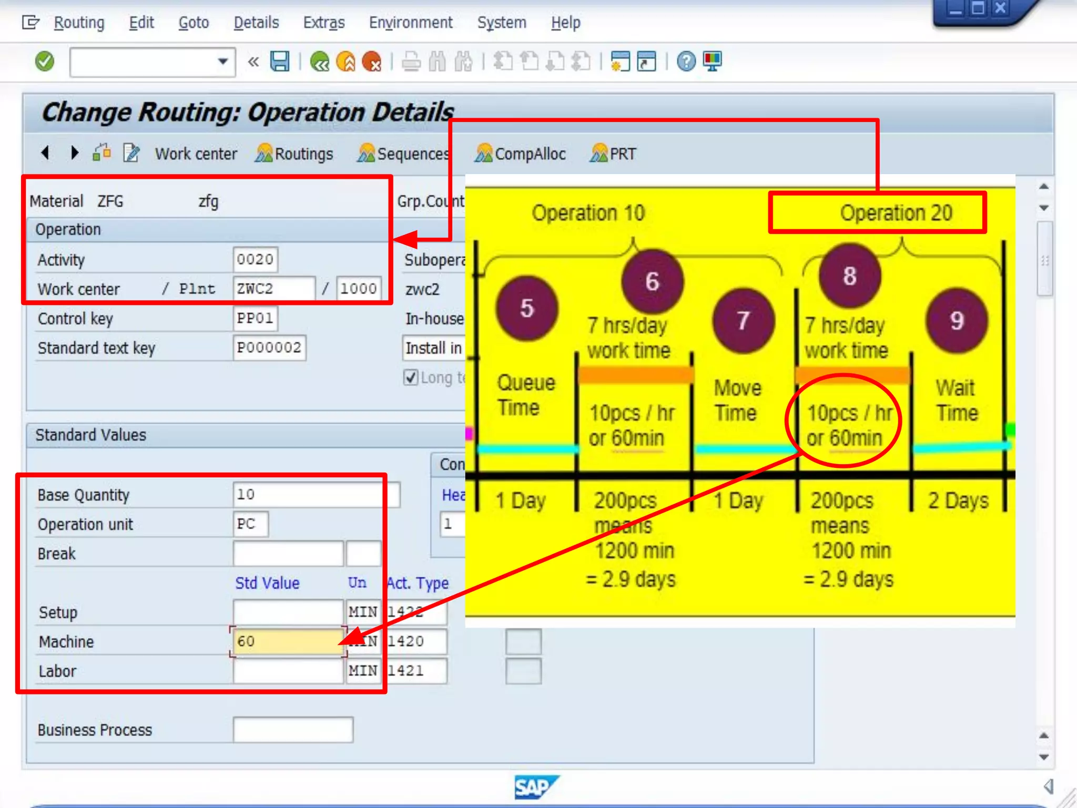This screenshot has height=808, width=1077.
Task: Tick the checkbox beside the Labor row
Action: click(x=523, y=671)
